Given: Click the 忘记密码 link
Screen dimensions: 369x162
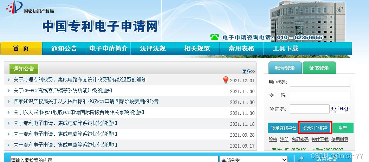Looking at the screenshot, I should tap(300, 140).
